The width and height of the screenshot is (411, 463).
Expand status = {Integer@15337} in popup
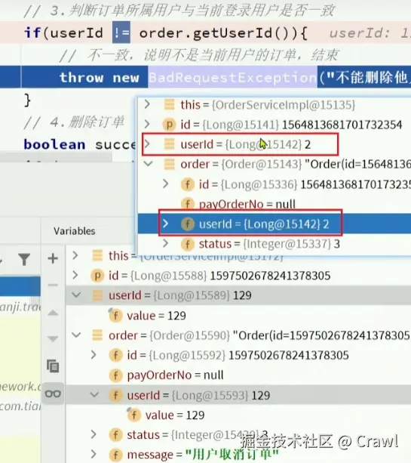[166, 243]
